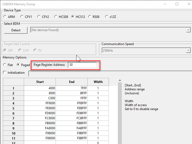
Task: Select the HCS12 device type
Action: [78, 17]
